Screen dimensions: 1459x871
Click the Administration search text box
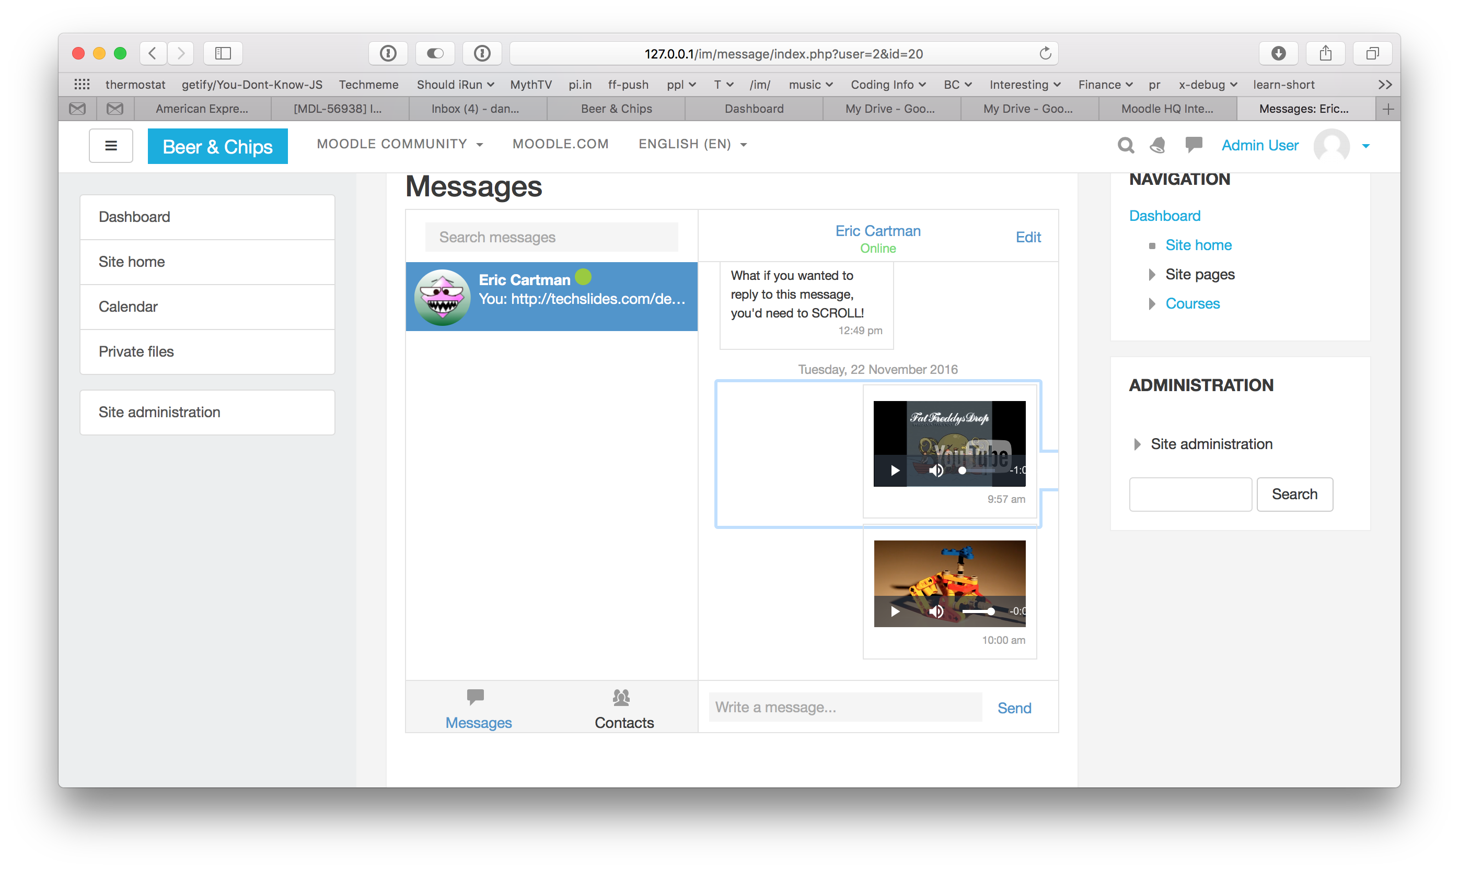(1190, 494)
